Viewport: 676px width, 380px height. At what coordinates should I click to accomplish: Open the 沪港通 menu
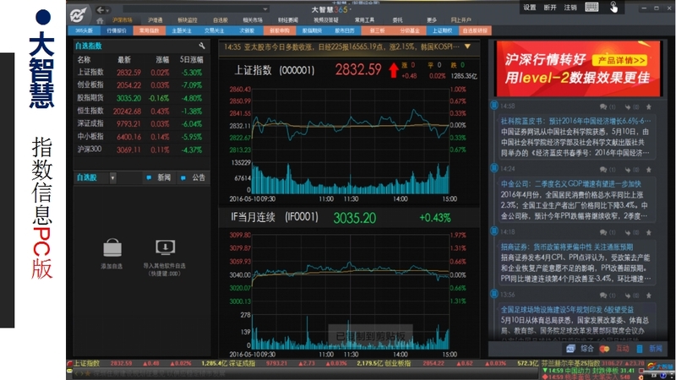tap(155, 19)
